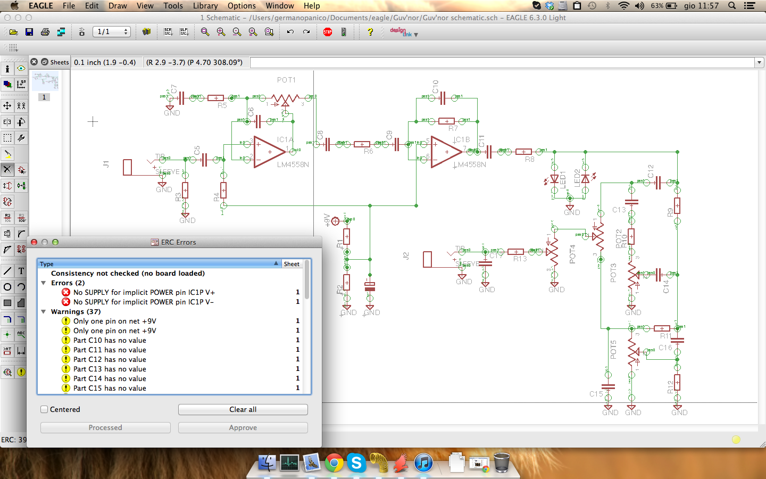This screenshot has width=766, height=479.
Task: Open the Help question mark icon
Action: pyautogui.click(x=370, y=32)
